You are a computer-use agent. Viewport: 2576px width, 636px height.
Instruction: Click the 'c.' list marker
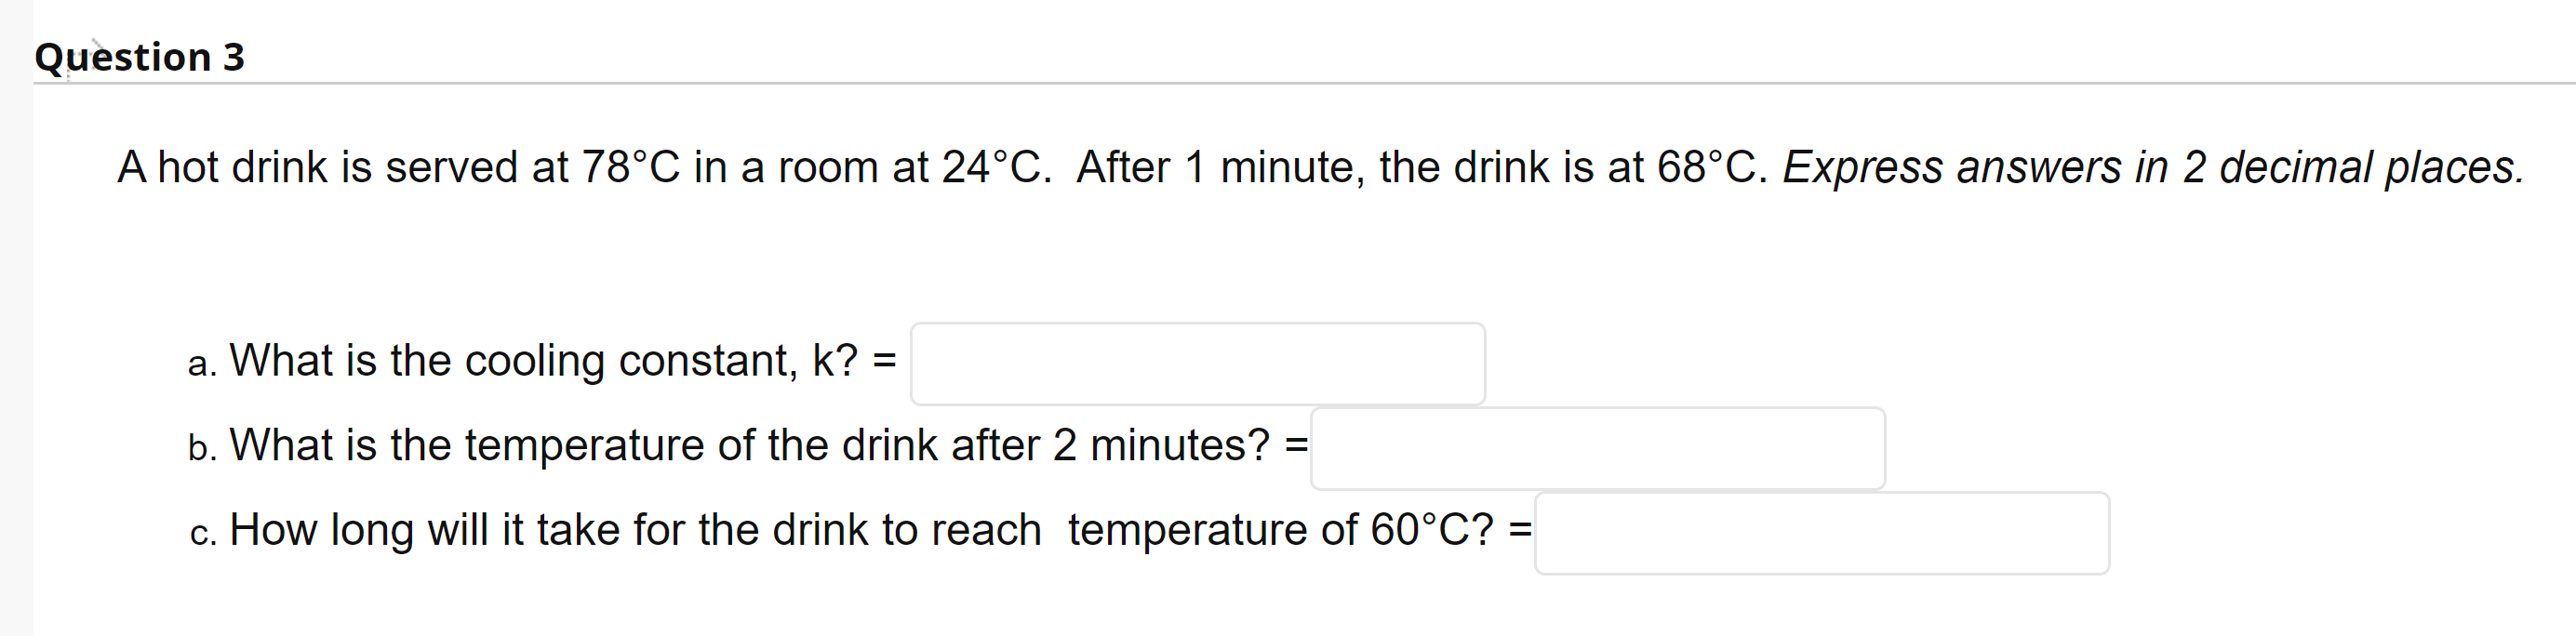[x=203, y=534]
